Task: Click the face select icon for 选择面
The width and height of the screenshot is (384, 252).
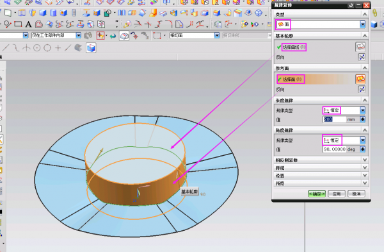Action: tap(360, 80)
